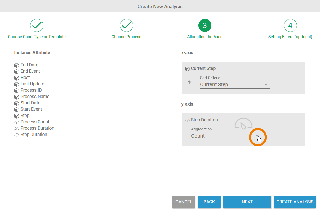This screenshot has width=320, height=211.
Task: Click the cube icon beside Process ID
Action: coord(17,90)
